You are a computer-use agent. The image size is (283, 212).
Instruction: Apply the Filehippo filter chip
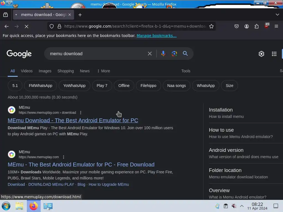point(148,86)
